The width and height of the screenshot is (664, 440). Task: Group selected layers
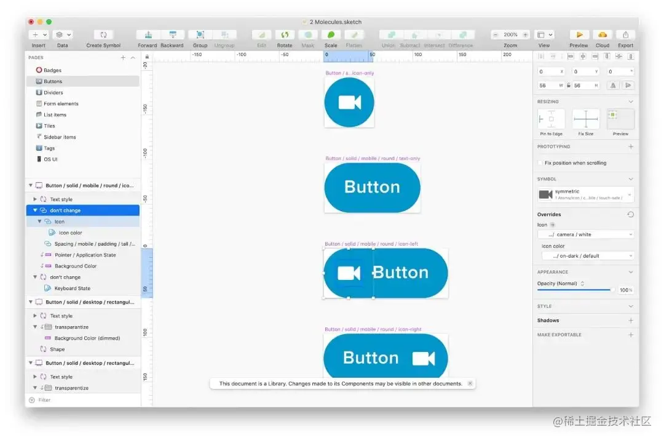point(200,34)
